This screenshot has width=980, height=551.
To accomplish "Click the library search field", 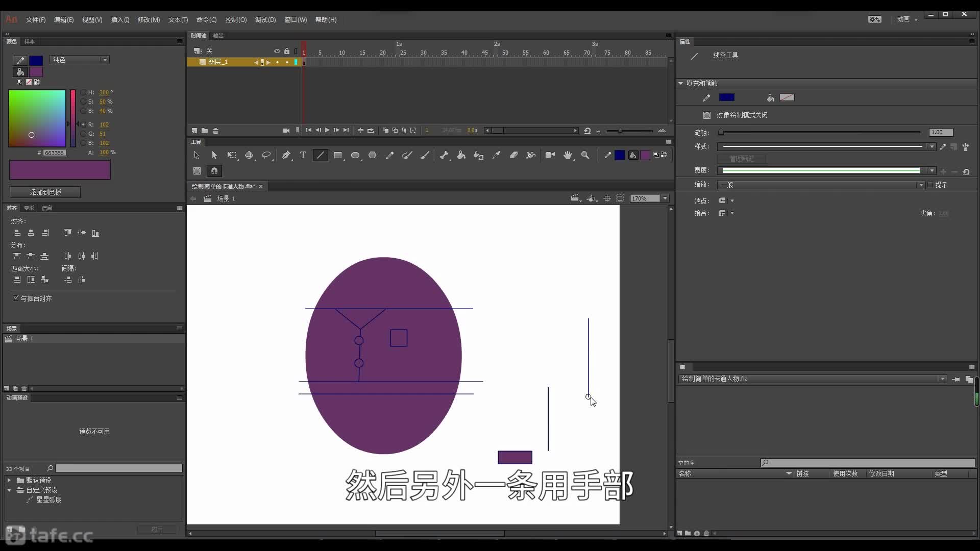I will point(868,463).
